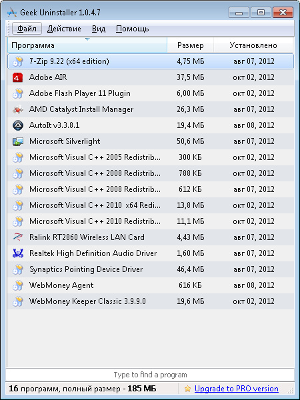This screenshot has width=300, height=400.
Task: Click the Adobe AIR red icon
Action: tap(17, 77)
